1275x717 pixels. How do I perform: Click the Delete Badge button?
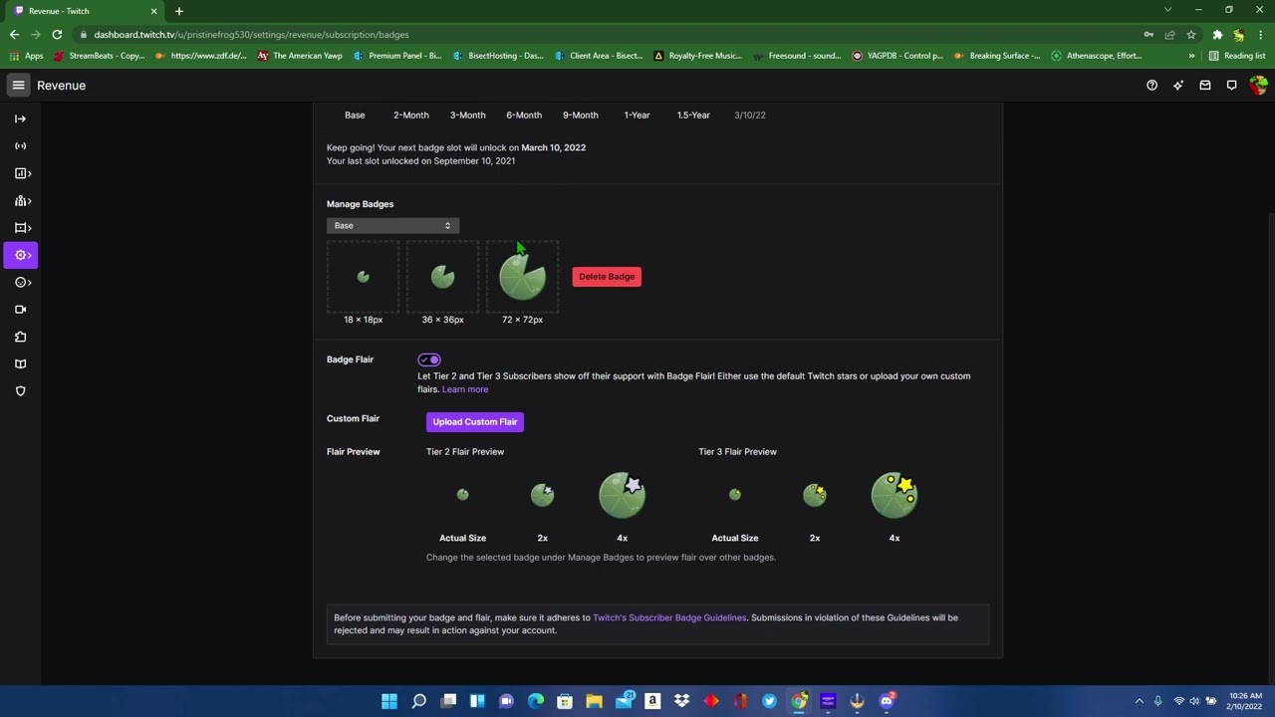pos(607,277)
